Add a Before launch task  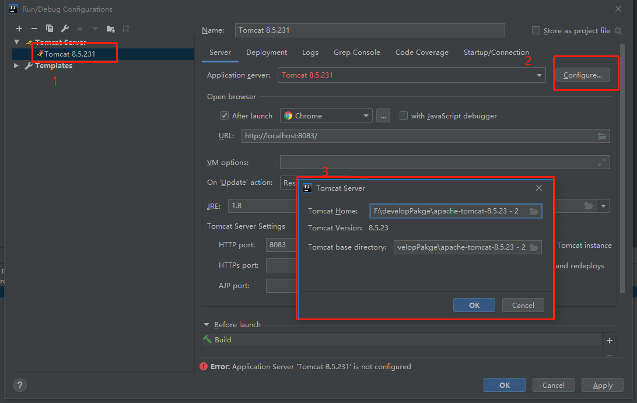point(610,341)
